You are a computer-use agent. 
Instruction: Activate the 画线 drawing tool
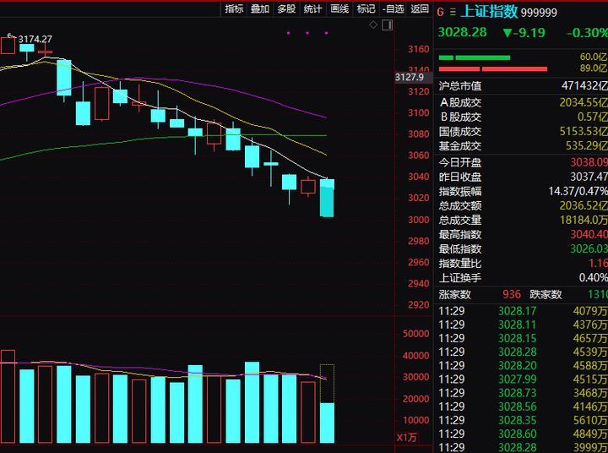pos(339,8)
